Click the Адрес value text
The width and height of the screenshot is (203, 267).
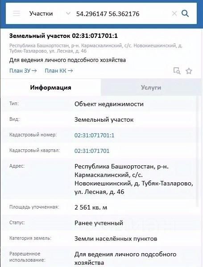click(134, 179)
